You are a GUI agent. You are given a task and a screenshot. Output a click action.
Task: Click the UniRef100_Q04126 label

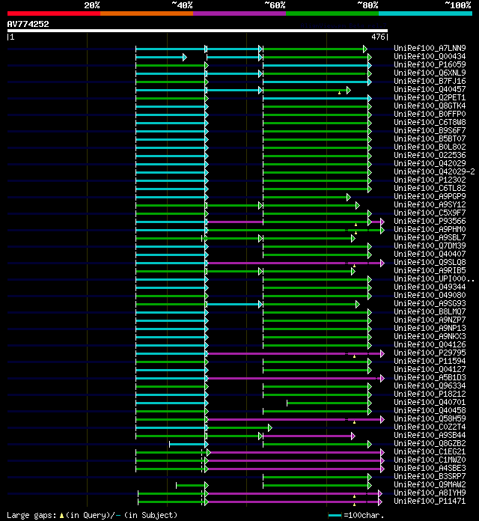click(x=430, y=344)
